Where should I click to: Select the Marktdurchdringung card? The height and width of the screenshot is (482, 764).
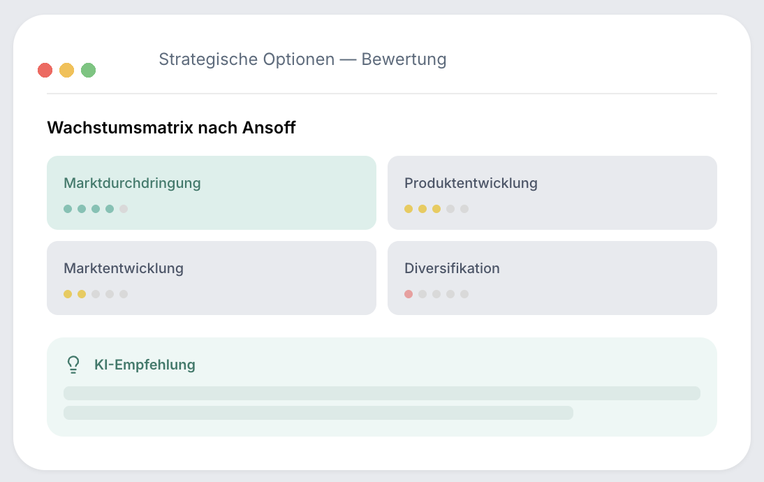(212, 193)
